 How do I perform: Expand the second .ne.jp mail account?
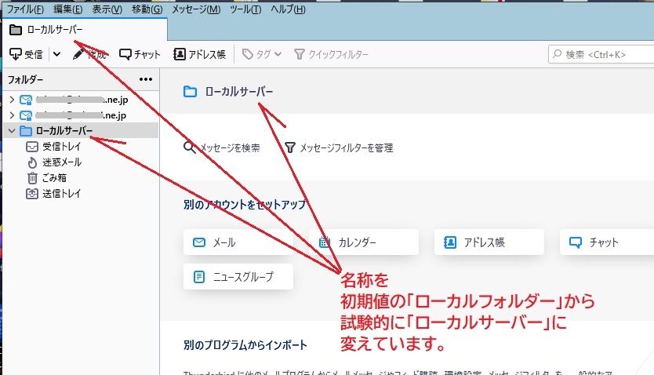click(x=11, y=115)
